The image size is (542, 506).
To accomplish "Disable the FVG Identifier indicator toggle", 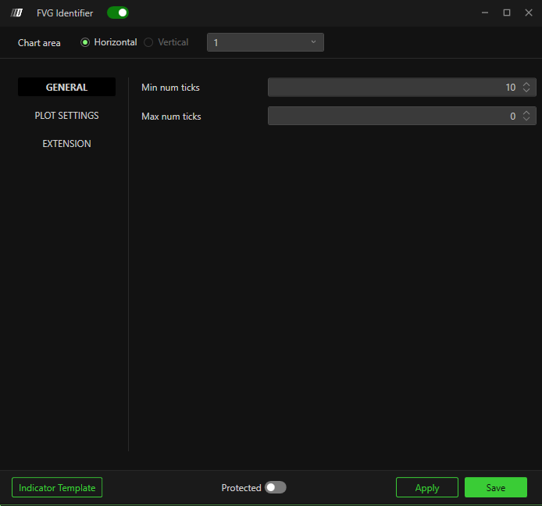I will [118, 13].
